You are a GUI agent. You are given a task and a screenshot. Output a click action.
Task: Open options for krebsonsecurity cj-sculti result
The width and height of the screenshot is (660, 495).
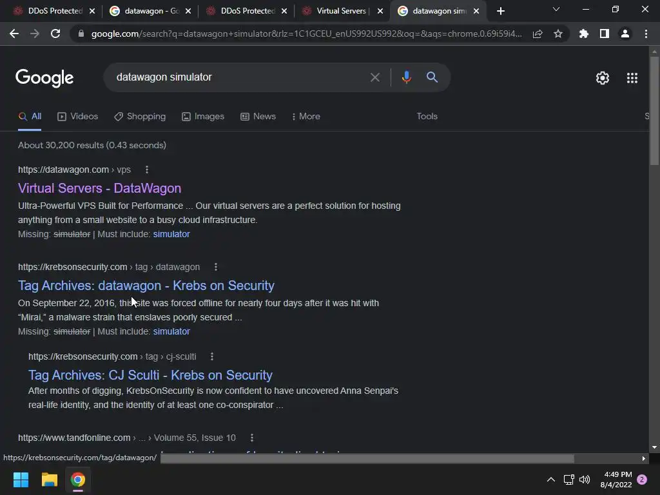(x=211, y=356)
